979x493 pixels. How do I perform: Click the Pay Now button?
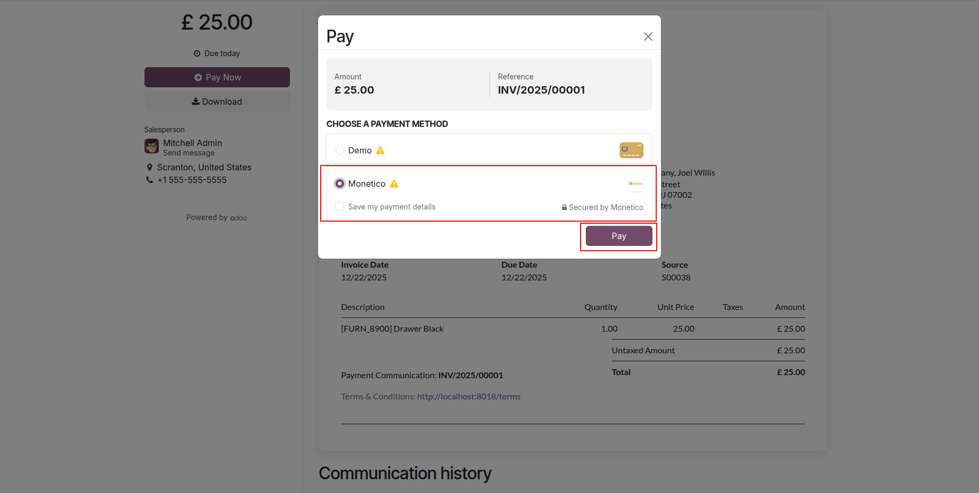tap(217, 77)
